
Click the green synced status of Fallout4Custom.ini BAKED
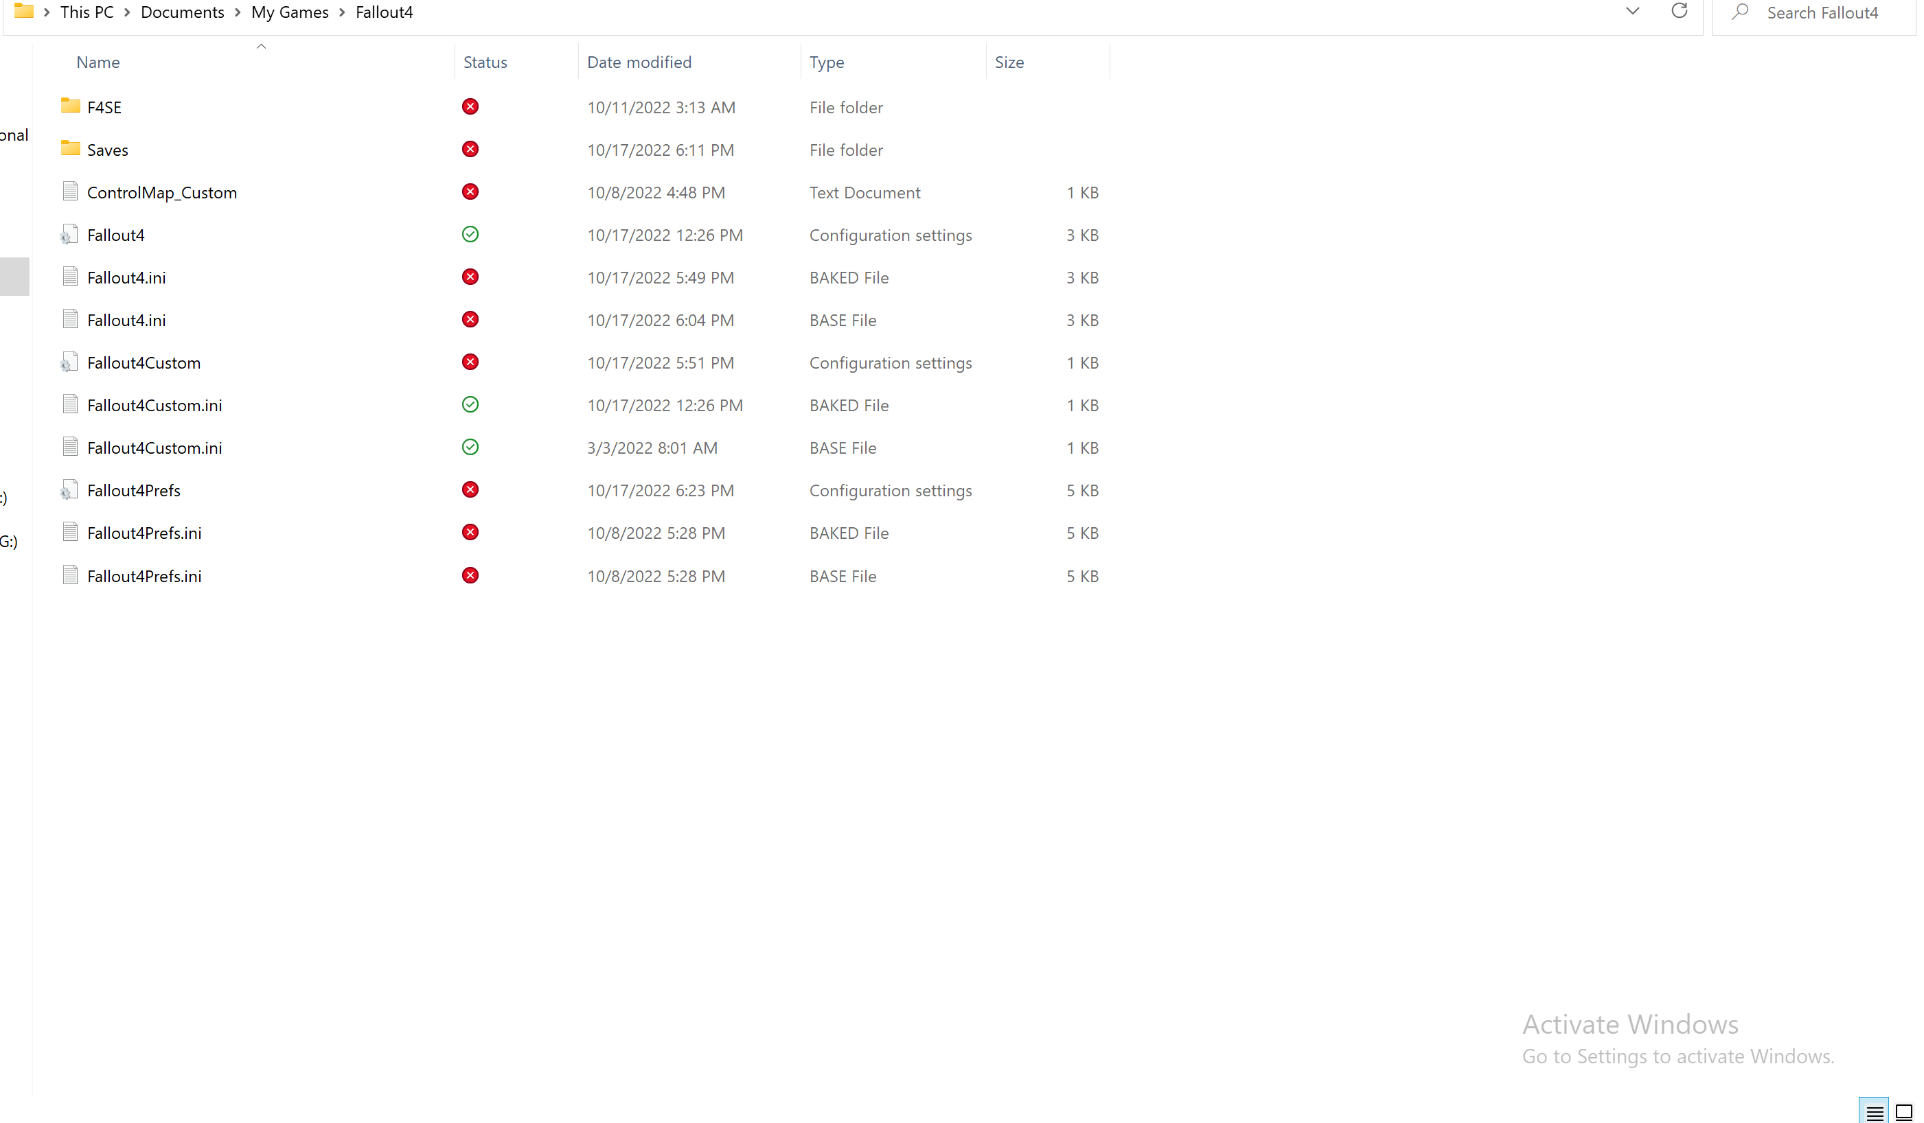click(470, 404)
